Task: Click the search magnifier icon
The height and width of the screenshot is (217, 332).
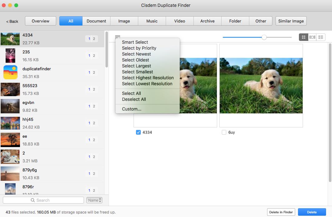Action: pos(32,200)
